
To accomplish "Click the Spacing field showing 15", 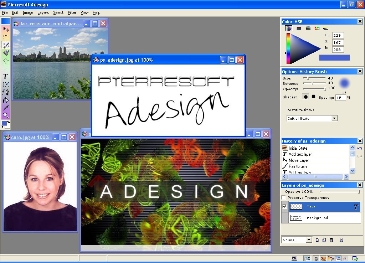I will coord(340,98).
